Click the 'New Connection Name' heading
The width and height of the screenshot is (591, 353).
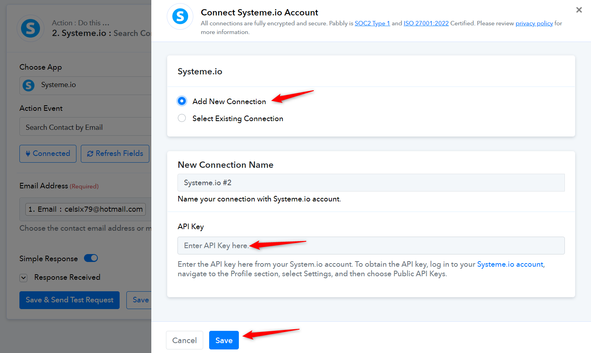click(x=225, y=165)
